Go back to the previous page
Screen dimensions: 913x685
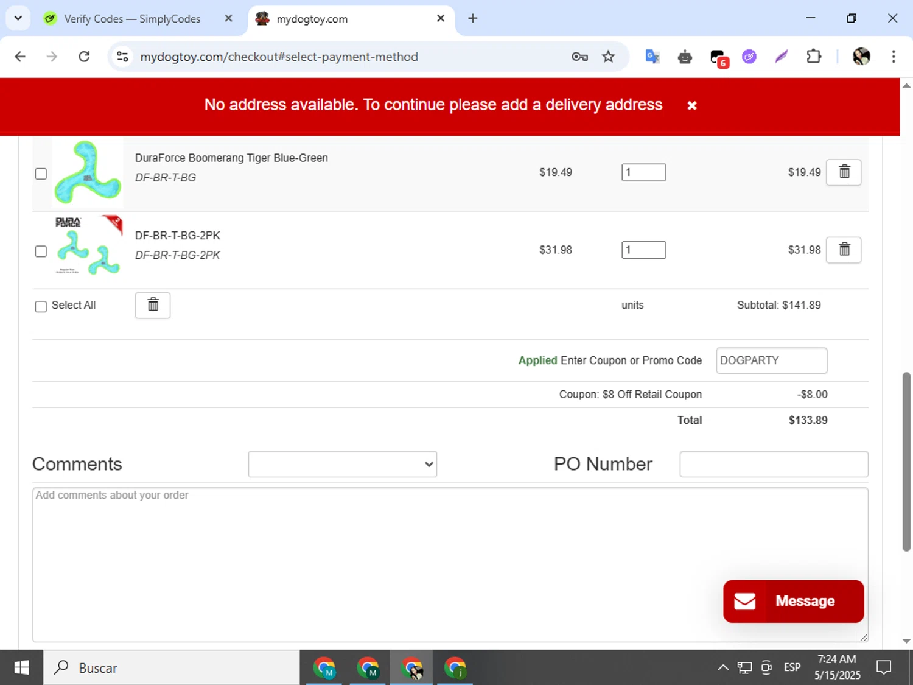[20, 57]
